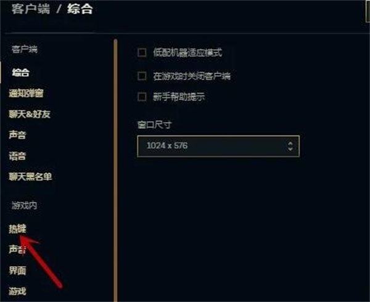This screenshot has width=370, height=302.
Task: Toggle 在游戏时关闭客户端 checkbox
Action: [x=142, y=76]
